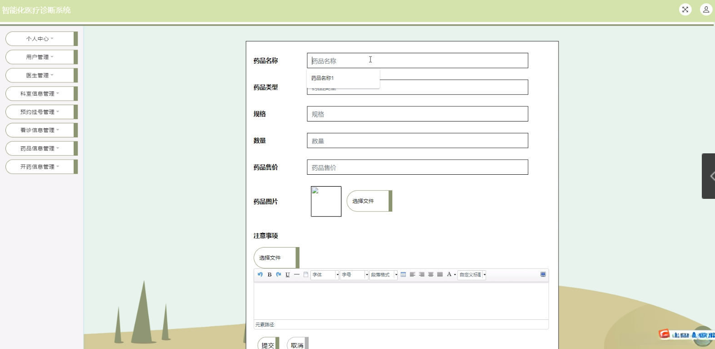
Task: Expand the 科室信息管理 menu
Action: [x=41, y=93]
